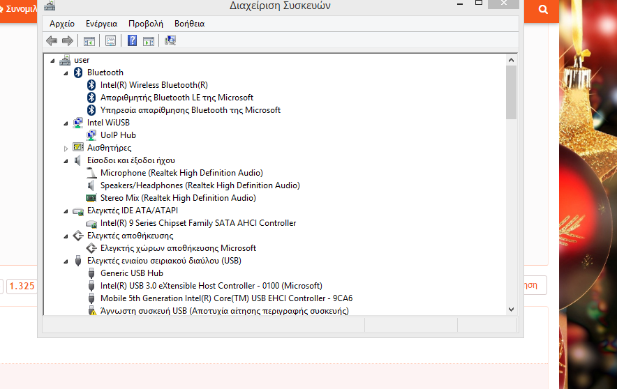Collapse the Intel WiUSB category
The width and height of the screenshot is (617, 389).
click(x=66, y=123)
